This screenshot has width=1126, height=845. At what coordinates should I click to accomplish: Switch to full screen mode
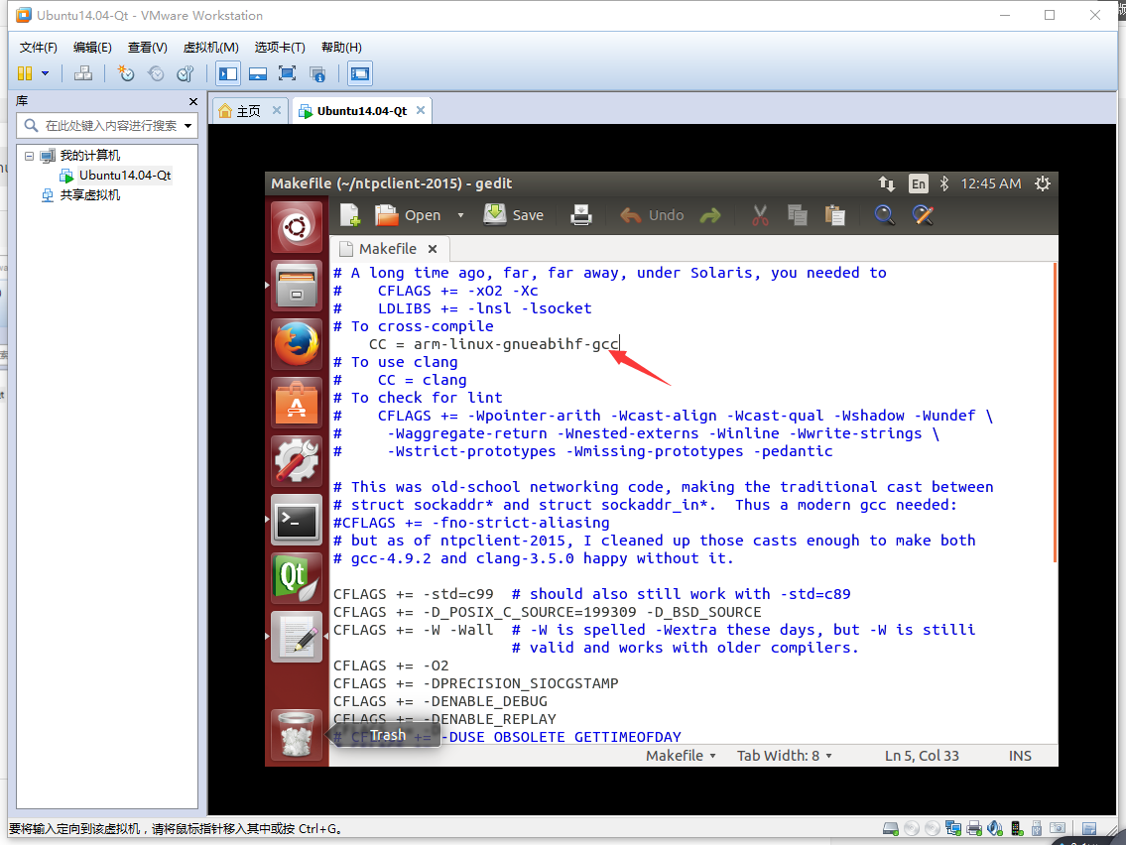[288, 73]
